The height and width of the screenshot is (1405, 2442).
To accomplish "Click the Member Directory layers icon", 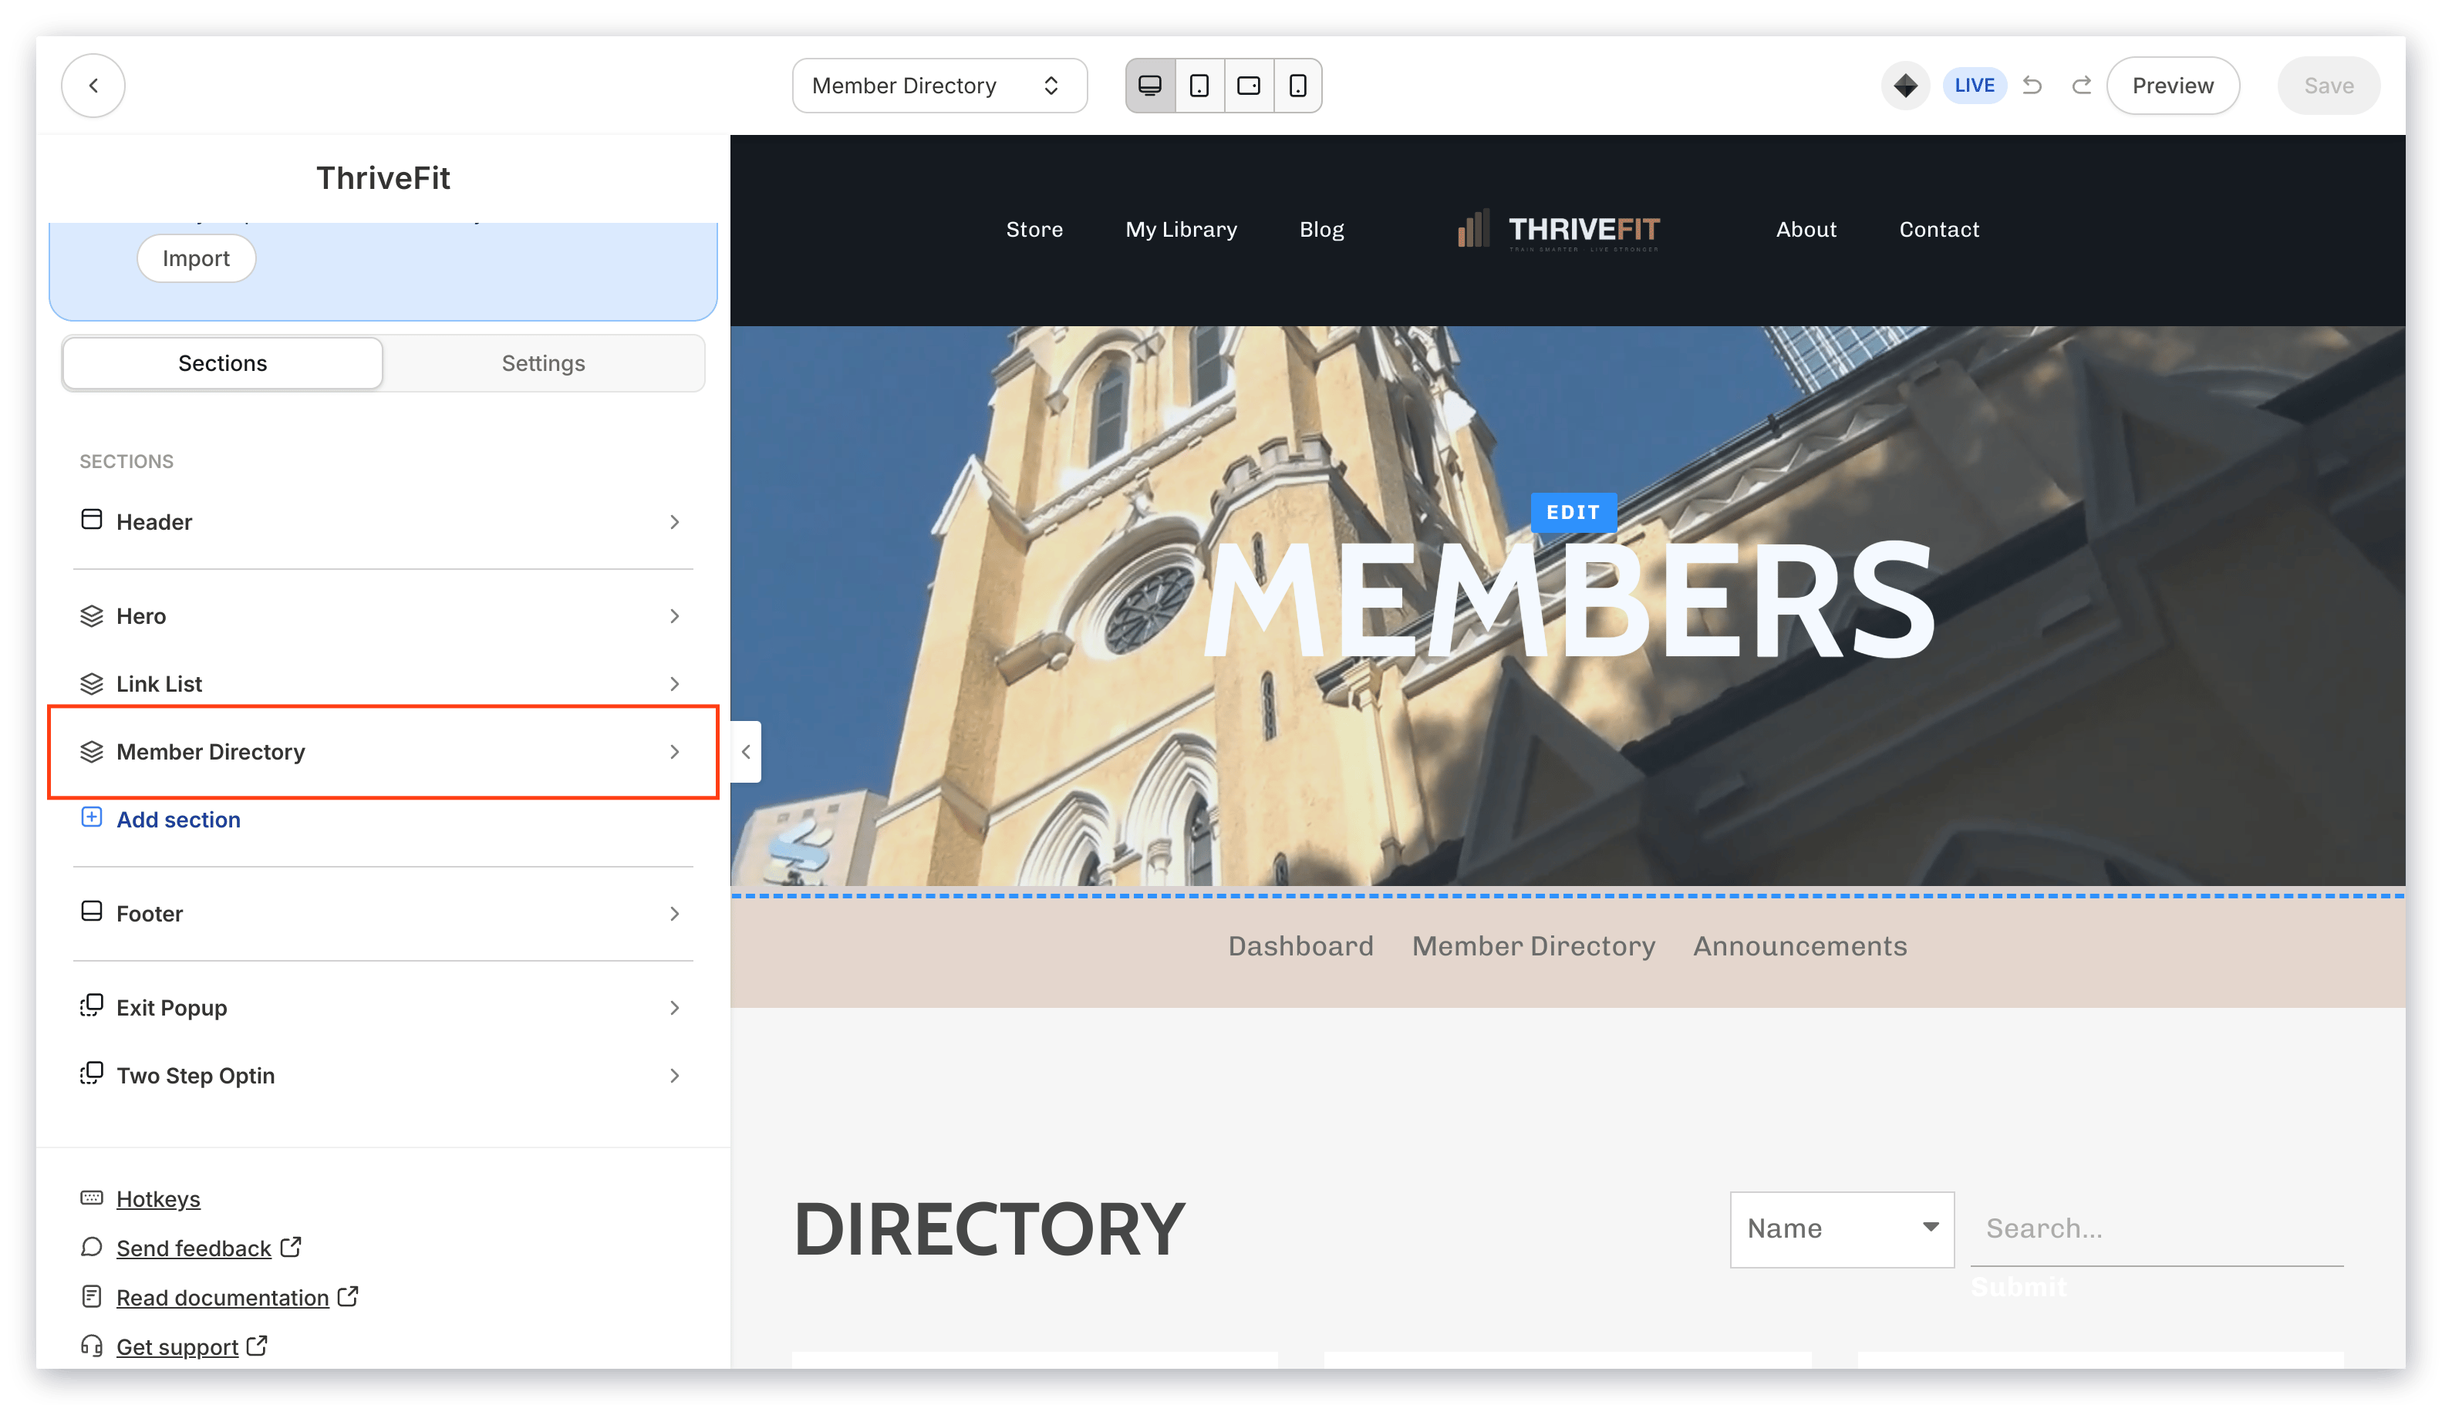I will coord(92,752).
